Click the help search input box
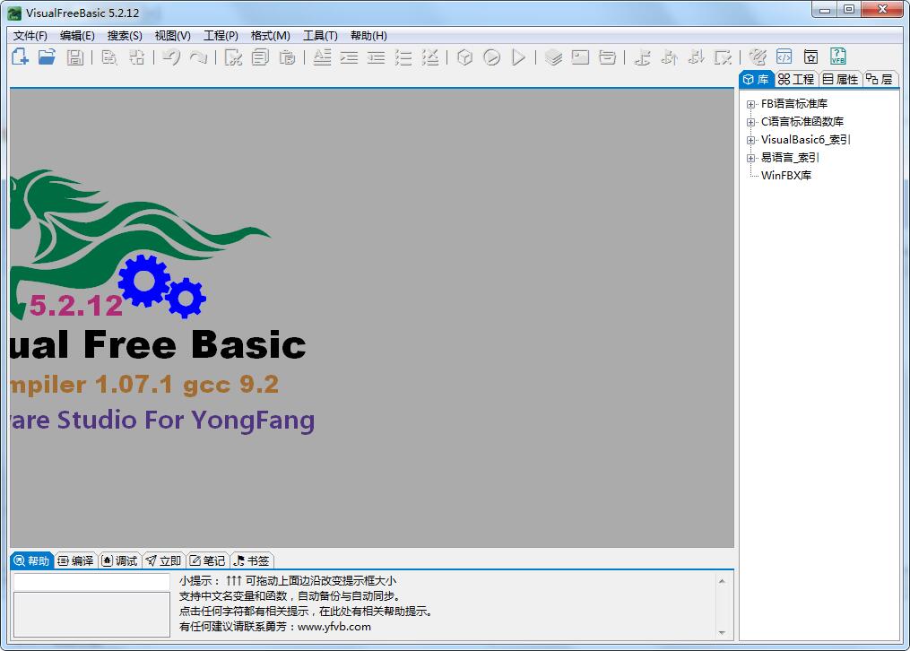The width and height of the screenshot is (910, 651). click(90, 582)
